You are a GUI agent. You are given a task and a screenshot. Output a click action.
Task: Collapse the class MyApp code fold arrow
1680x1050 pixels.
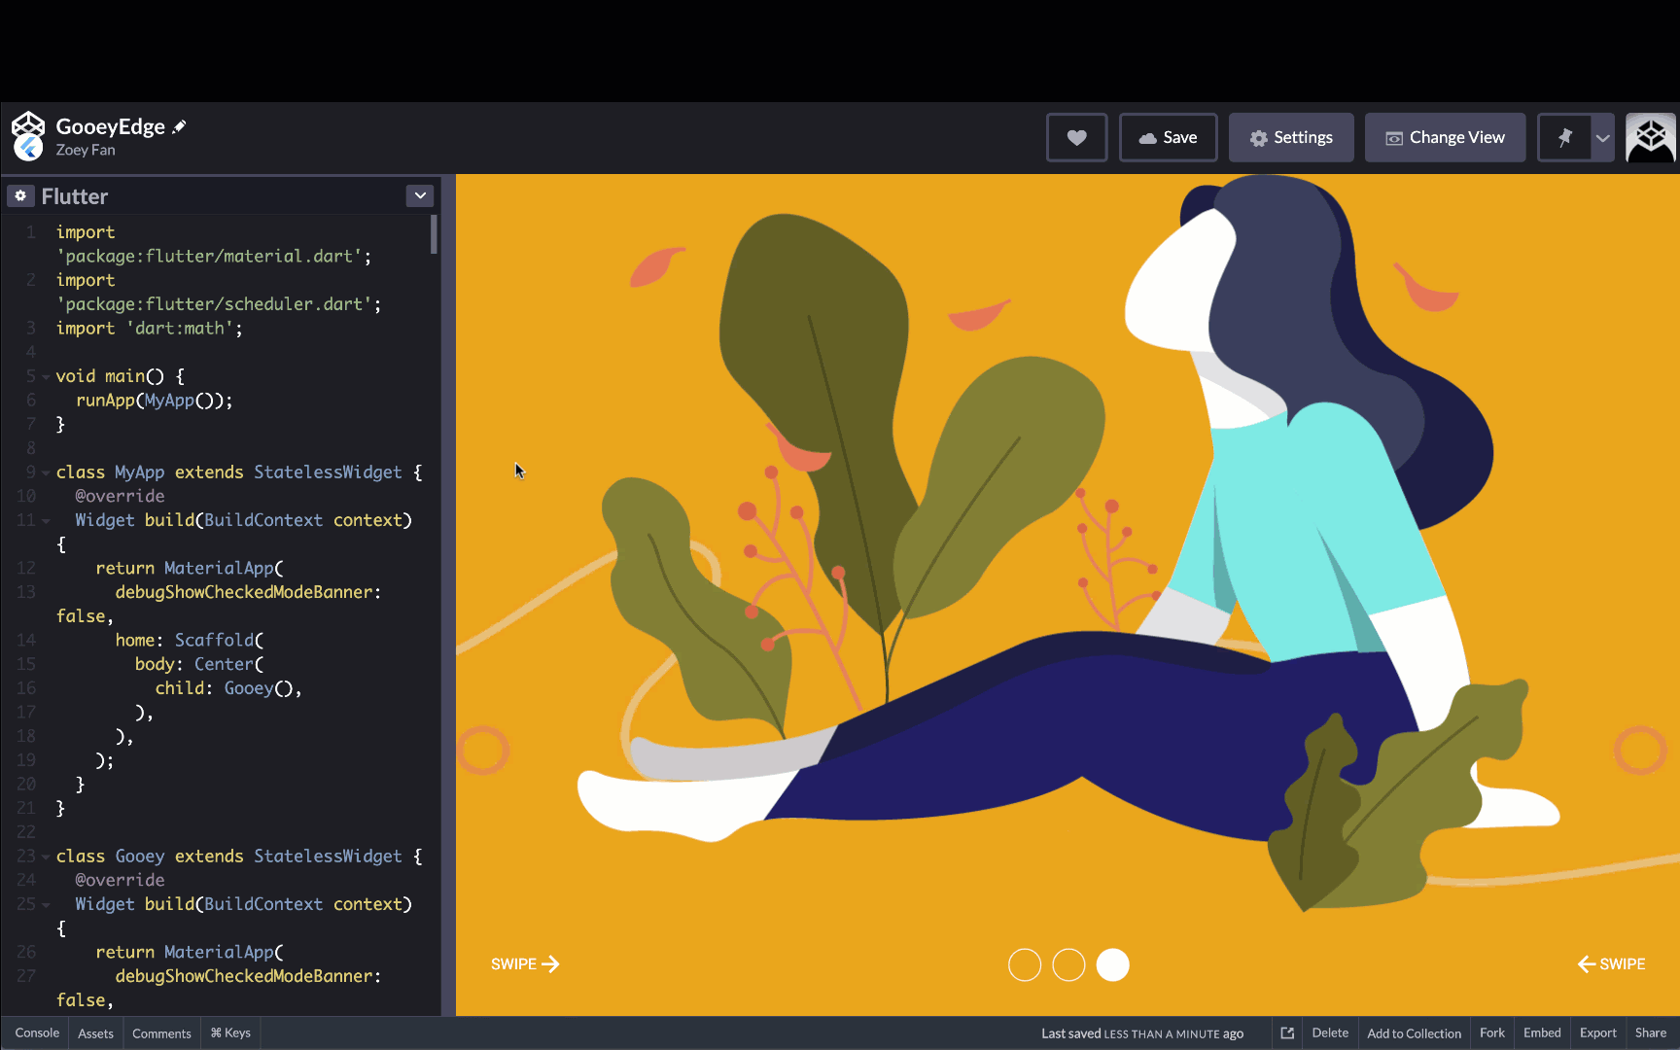tap(46, 472)
